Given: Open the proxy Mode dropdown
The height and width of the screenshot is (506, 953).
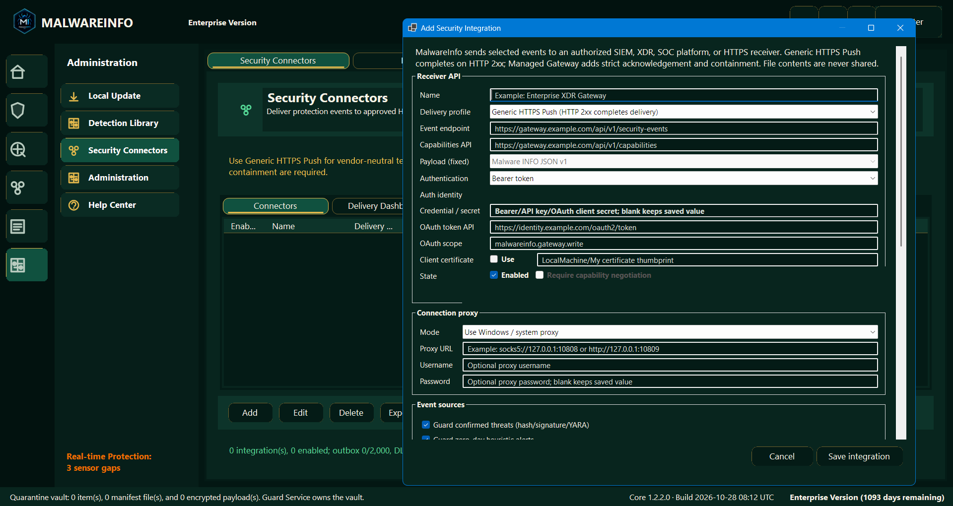Looking at the screenshot, I should (x=670, y=332).
